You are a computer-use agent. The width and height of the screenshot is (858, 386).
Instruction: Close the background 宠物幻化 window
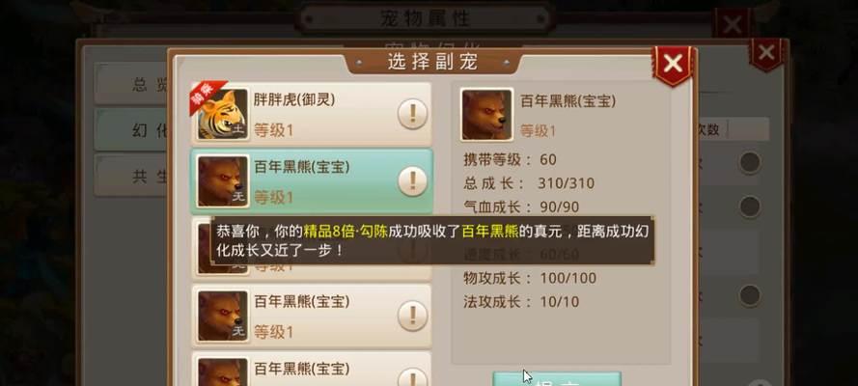766,54
